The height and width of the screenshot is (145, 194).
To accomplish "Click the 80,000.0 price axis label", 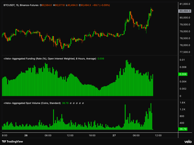I will (185, 18).
